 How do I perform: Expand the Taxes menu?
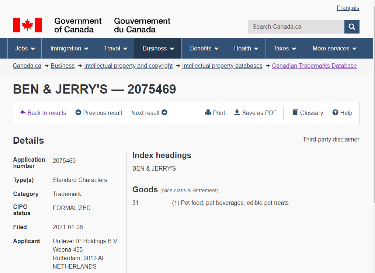[x=284, y=49]
